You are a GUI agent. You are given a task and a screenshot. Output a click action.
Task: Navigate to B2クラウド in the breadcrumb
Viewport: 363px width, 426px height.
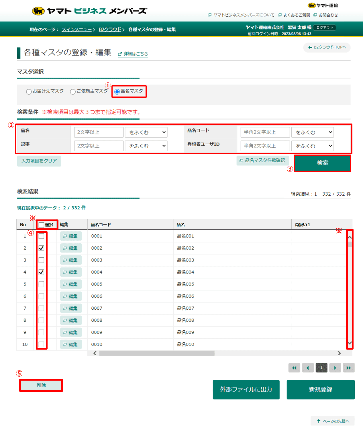110,30
